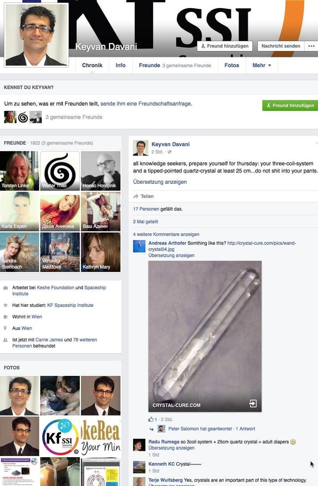Click the education icon beside Hat hier studiert
Image resolution: width=318 pixels, height=486 pixels.
[5, 305]
